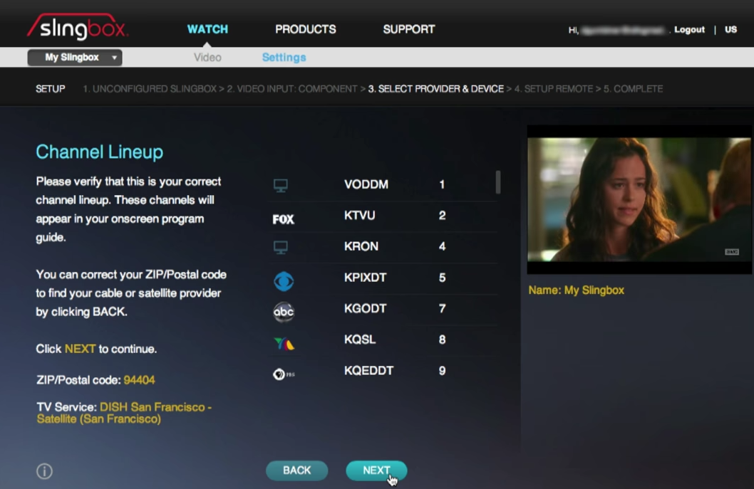Click BACK to change provider

click(296, 470)
